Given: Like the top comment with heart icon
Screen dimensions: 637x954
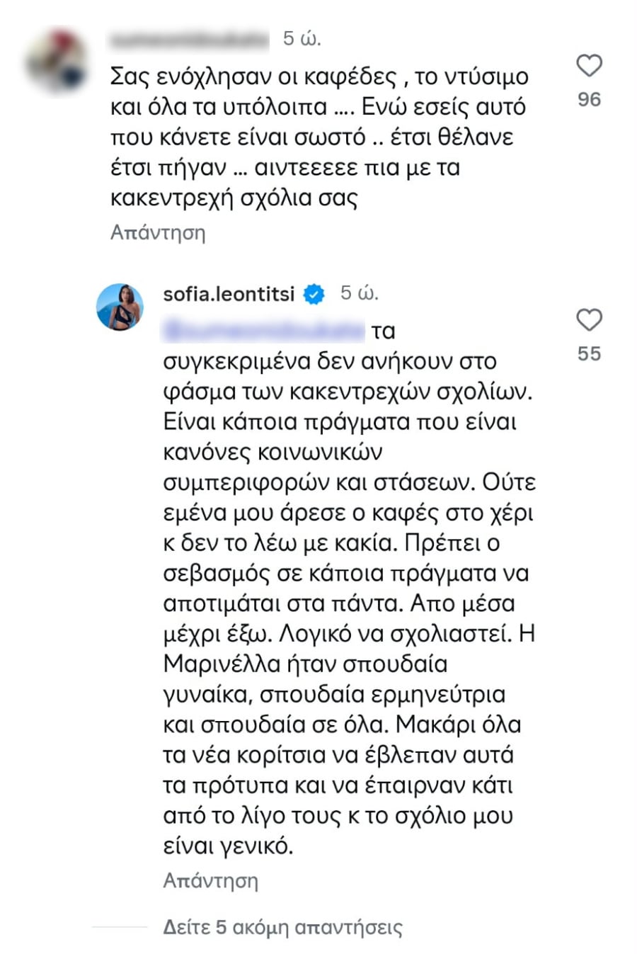Looking at the screenshot, I should (589, 66).
